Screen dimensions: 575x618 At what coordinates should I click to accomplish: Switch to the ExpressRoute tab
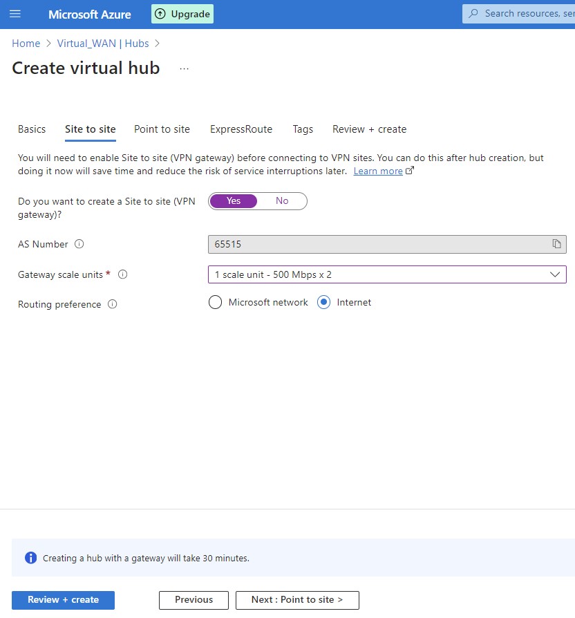click(241, 129)
